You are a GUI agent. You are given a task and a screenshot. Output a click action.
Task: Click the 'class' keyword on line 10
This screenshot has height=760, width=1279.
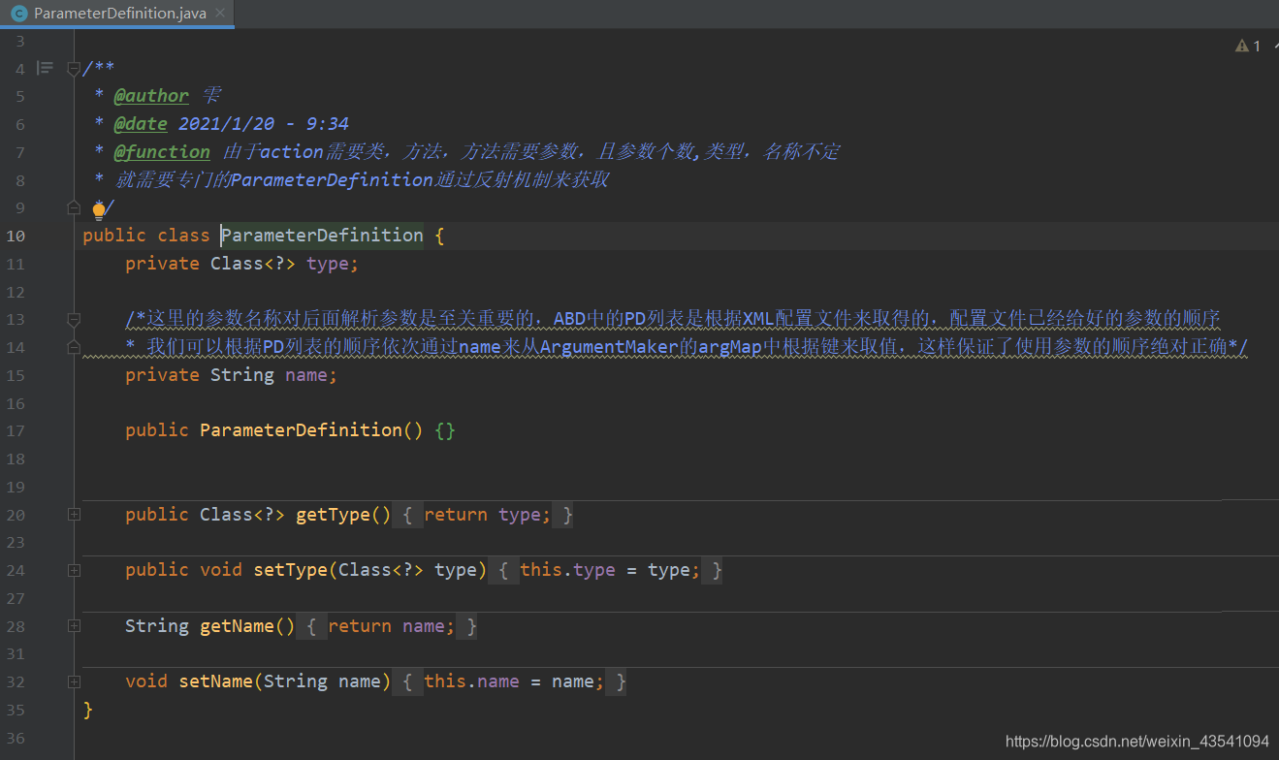(x=184, y=236)
